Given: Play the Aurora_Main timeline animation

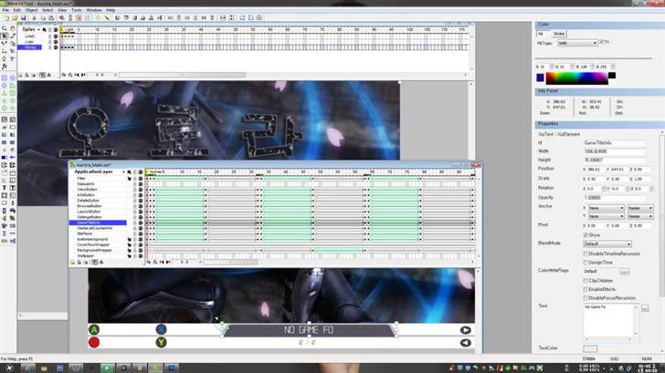Looking at the screenshot, I should pyautogui.click(x=168, y=263).
